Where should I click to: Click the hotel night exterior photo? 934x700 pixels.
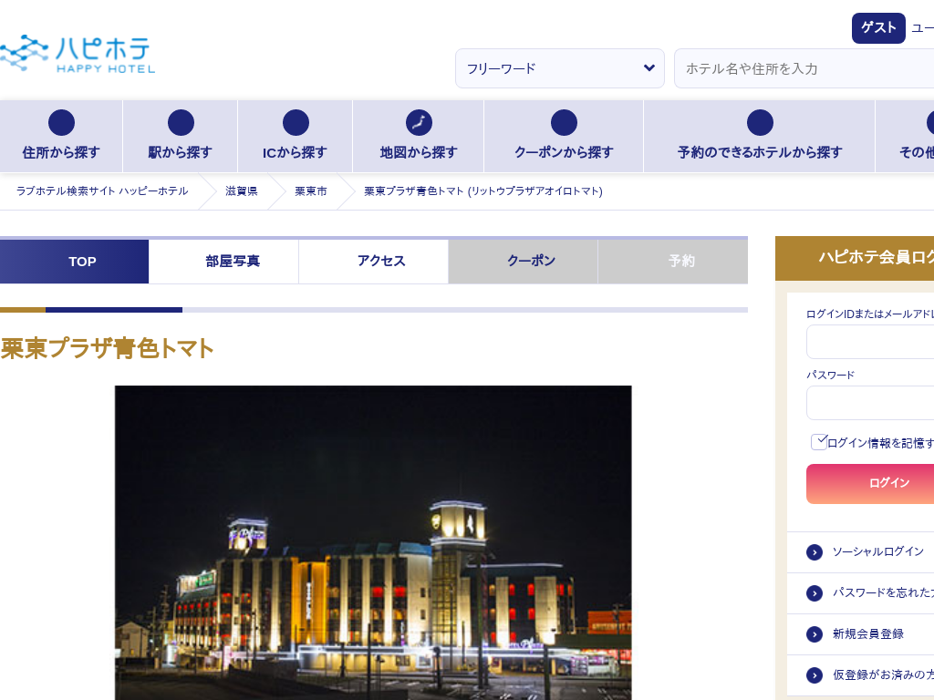point(373,543)
